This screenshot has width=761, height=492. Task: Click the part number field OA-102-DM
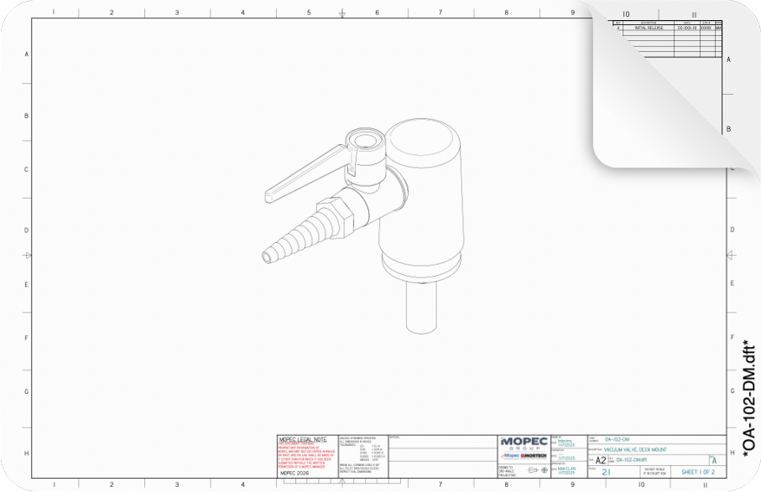click(617, 440)
